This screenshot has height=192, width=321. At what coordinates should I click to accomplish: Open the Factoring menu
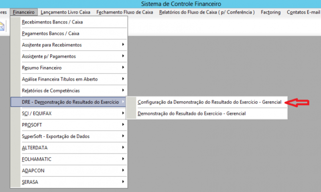[270, 12]
